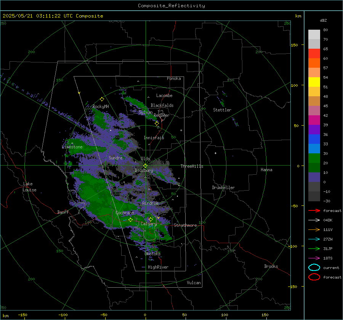Click the Stettler city label

coord(222,110)
